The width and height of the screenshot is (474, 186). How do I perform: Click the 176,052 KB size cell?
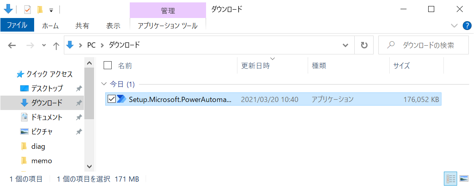pos(421,99)
